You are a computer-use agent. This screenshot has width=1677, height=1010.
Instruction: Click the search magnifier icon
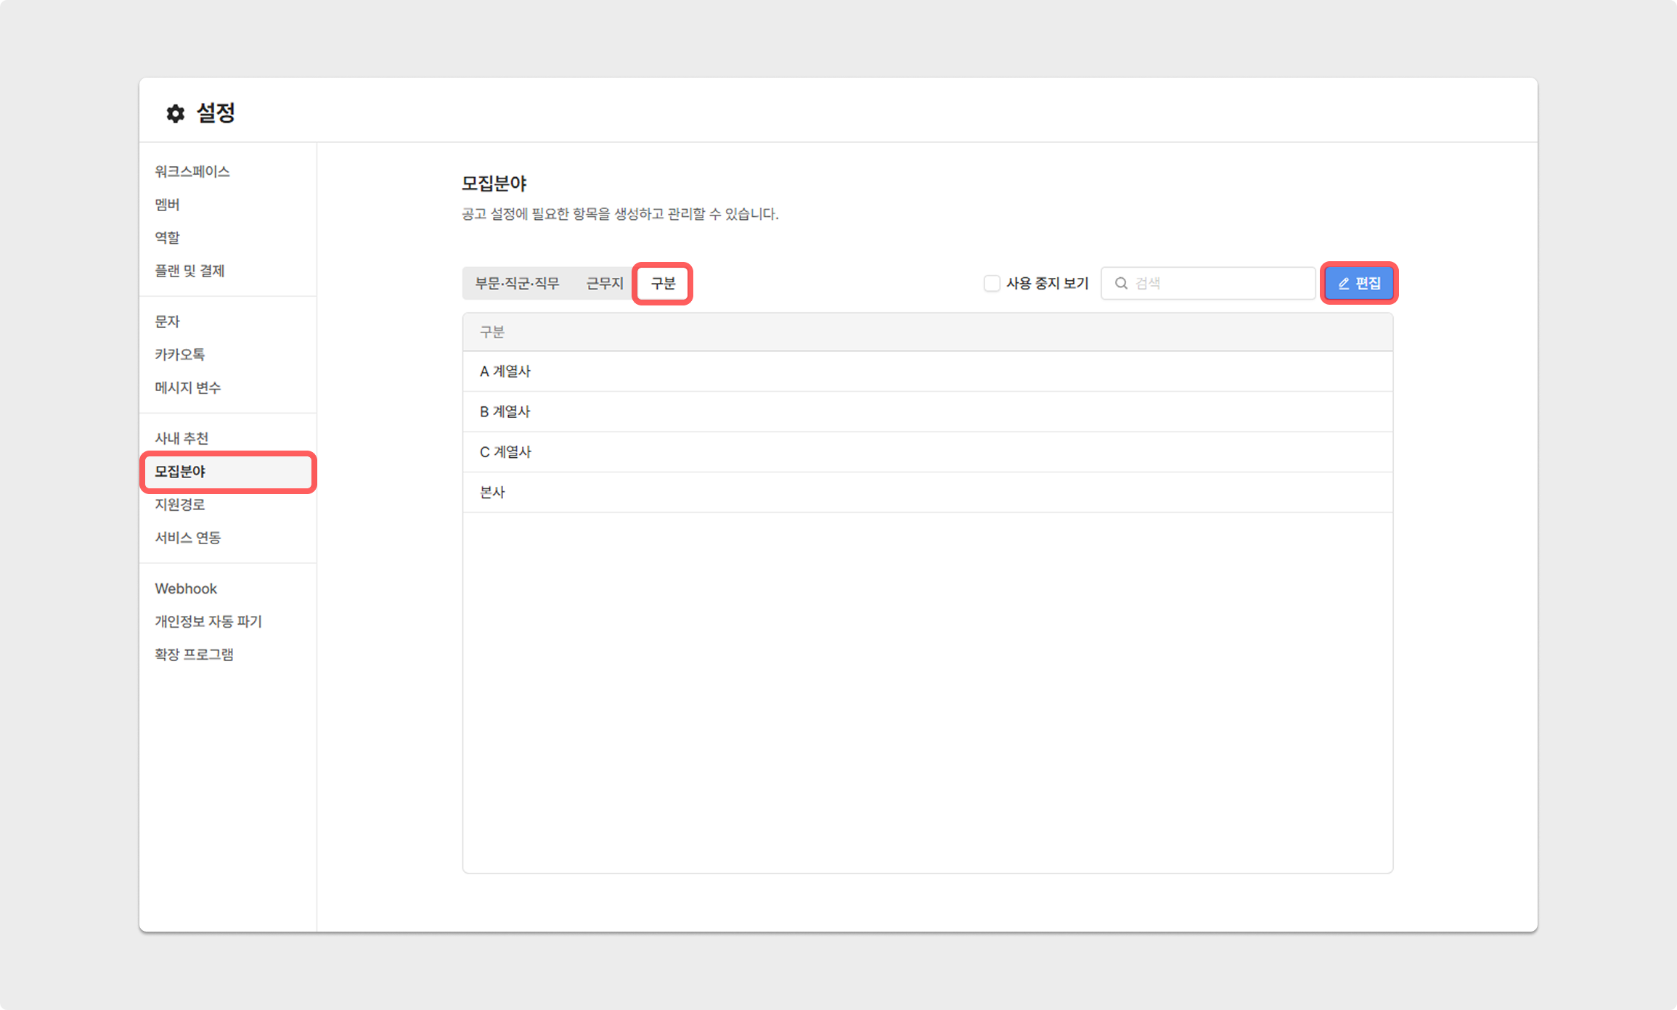pos(1121,283)
